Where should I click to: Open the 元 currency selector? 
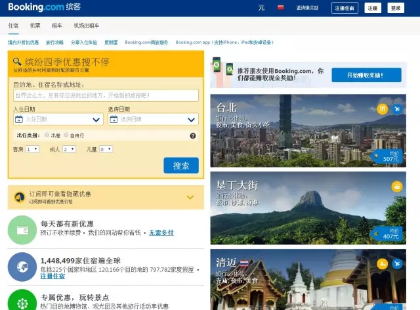(261, 8)
